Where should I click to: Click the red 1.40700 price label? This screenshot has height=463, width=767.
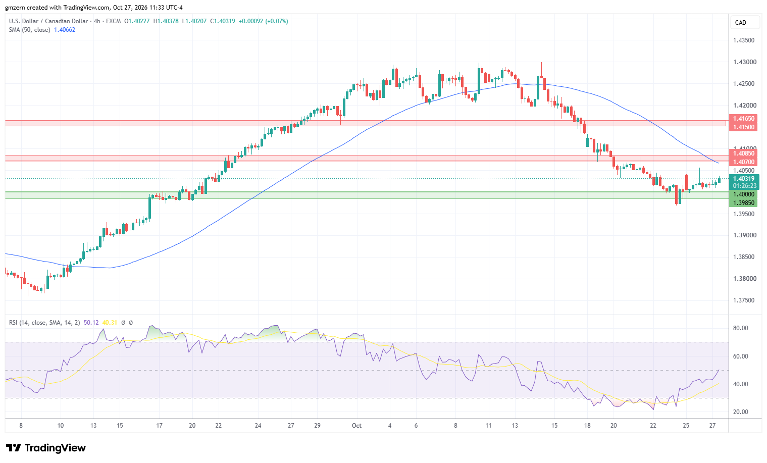click(744, 162)
